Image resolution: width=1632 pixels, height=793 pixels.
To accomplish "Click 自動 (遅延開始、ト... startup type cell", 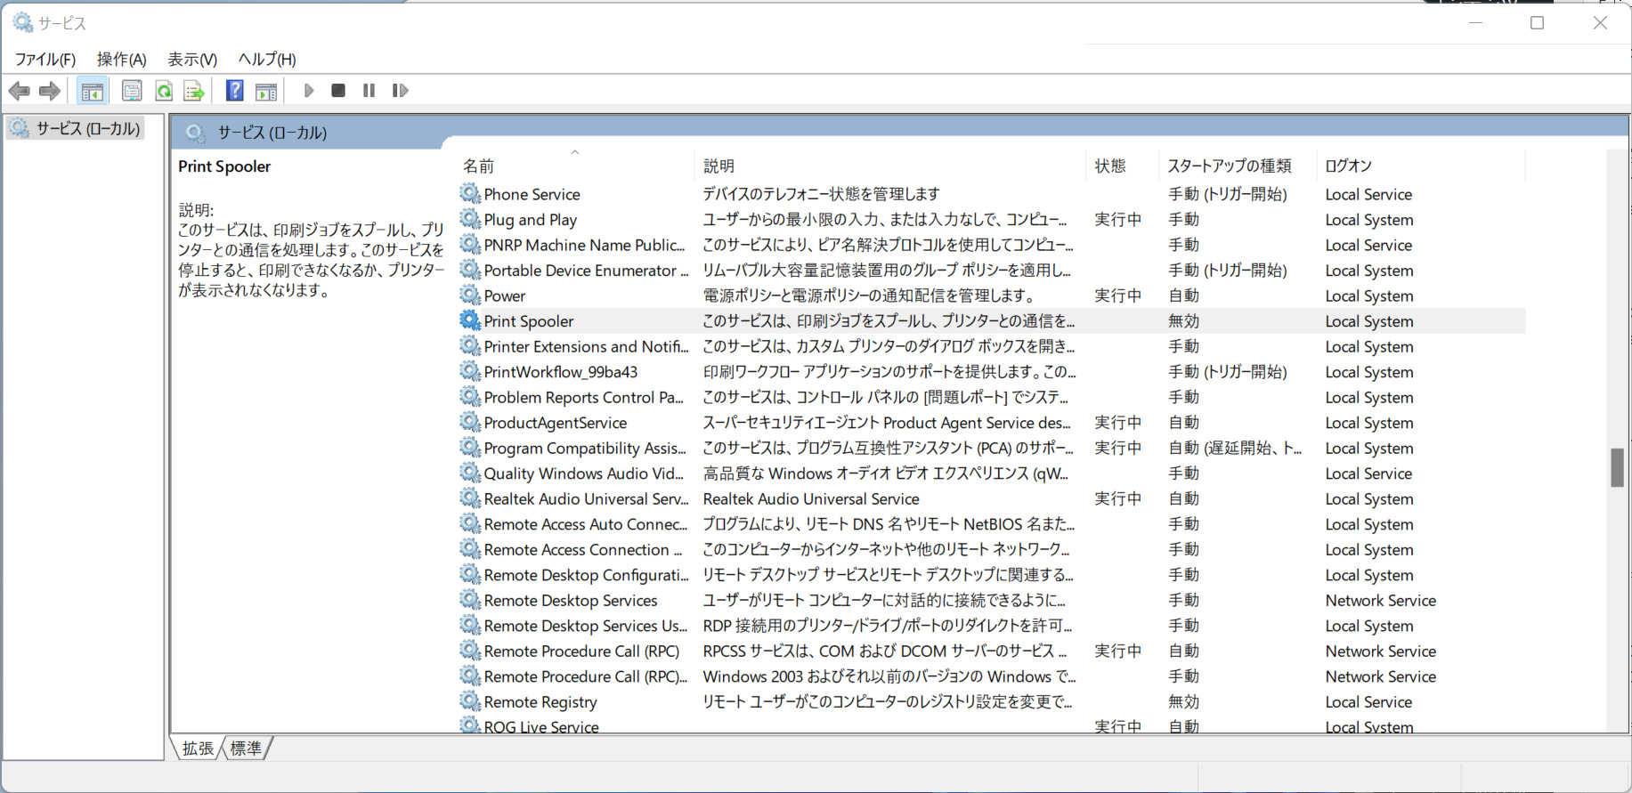I will [1234, 448].
